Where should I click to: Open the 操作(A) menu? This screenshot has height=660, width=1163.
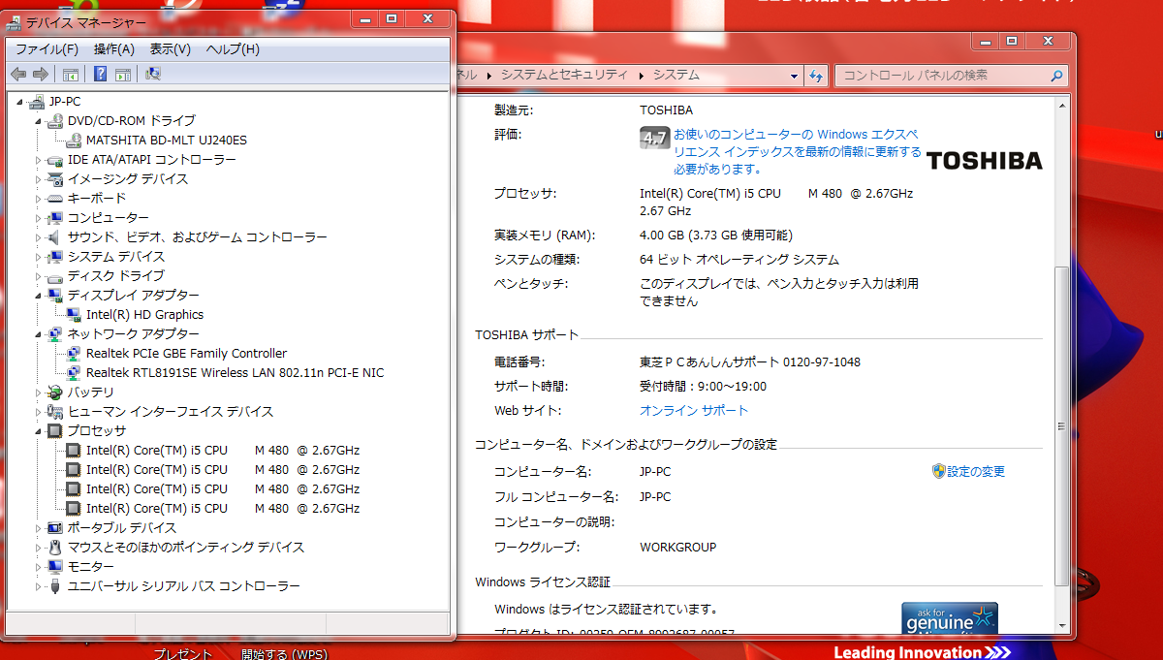[x=114, y=48]
